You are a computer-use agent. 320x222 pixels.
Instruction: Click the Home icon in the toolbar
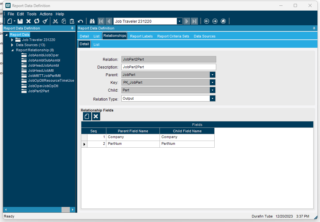pos(223,21)
